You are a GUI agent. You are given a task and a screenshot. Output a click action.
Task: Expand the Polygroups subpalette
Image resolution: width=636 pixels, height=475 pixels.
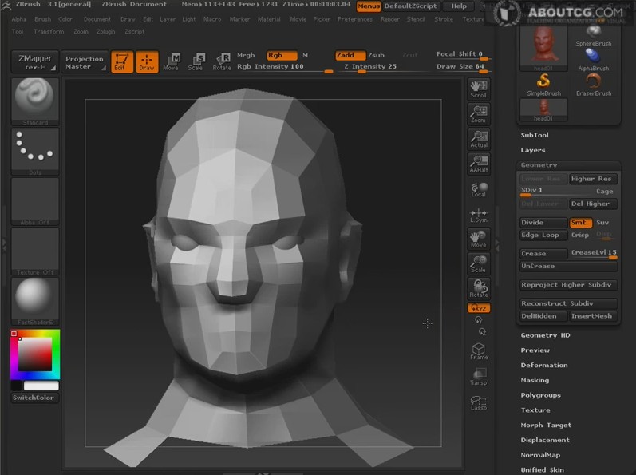coord(541,395)
